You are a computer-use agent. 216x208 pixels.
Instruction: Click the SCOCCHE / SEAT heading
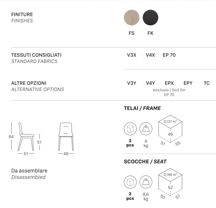[x=145, y=162]
